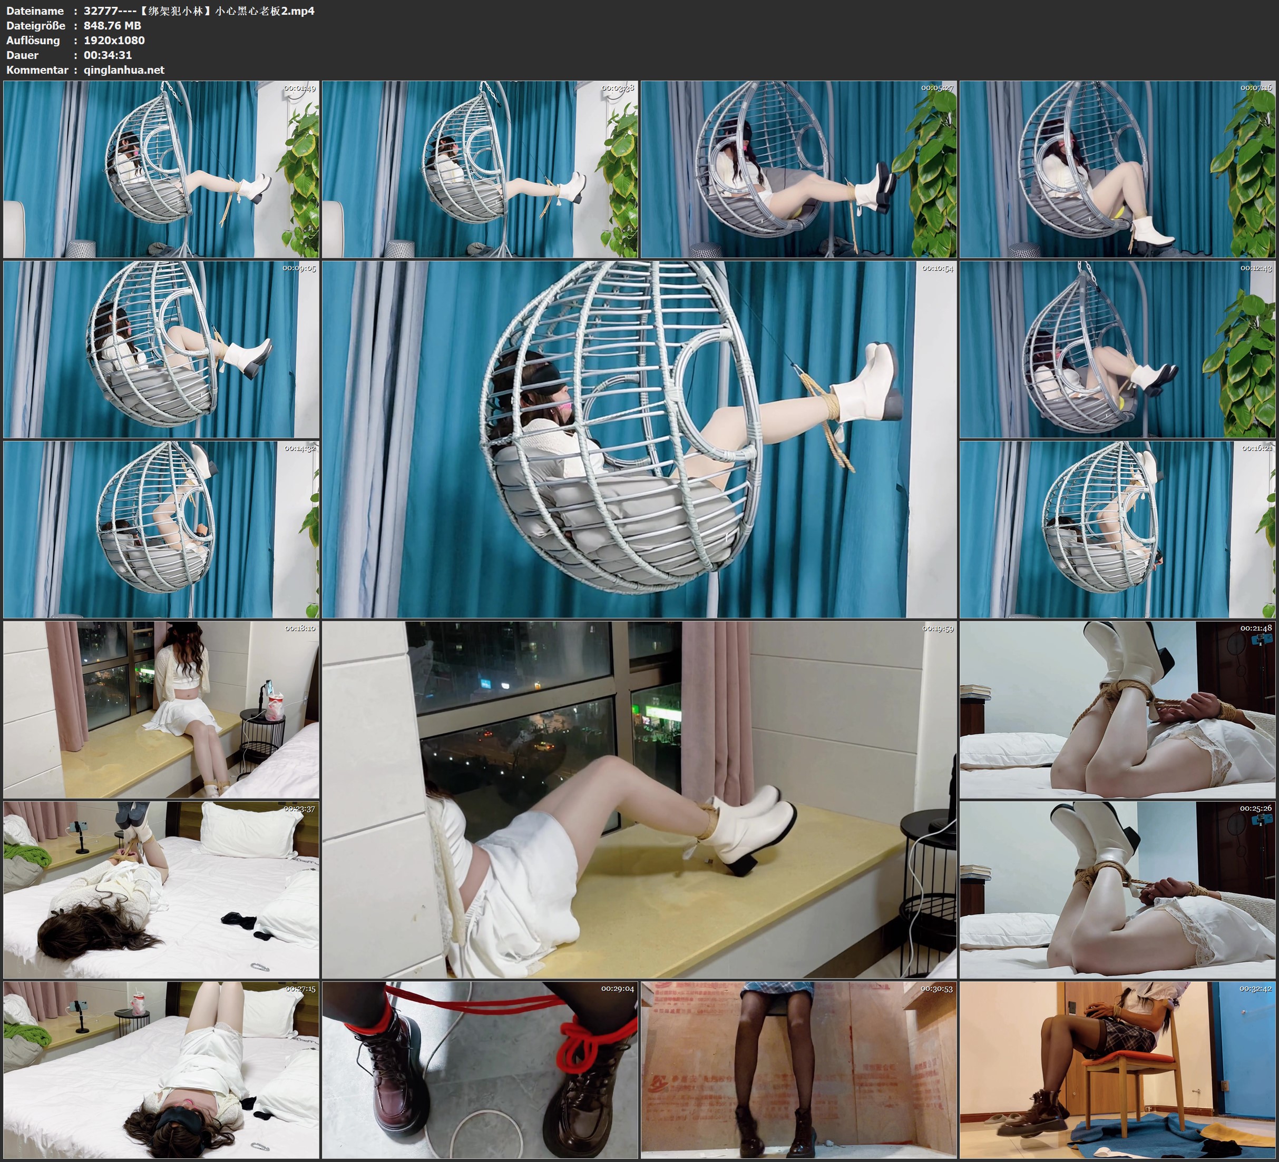
Task: Click the qinglanhua.net comment text
Action: click(124, 70)
